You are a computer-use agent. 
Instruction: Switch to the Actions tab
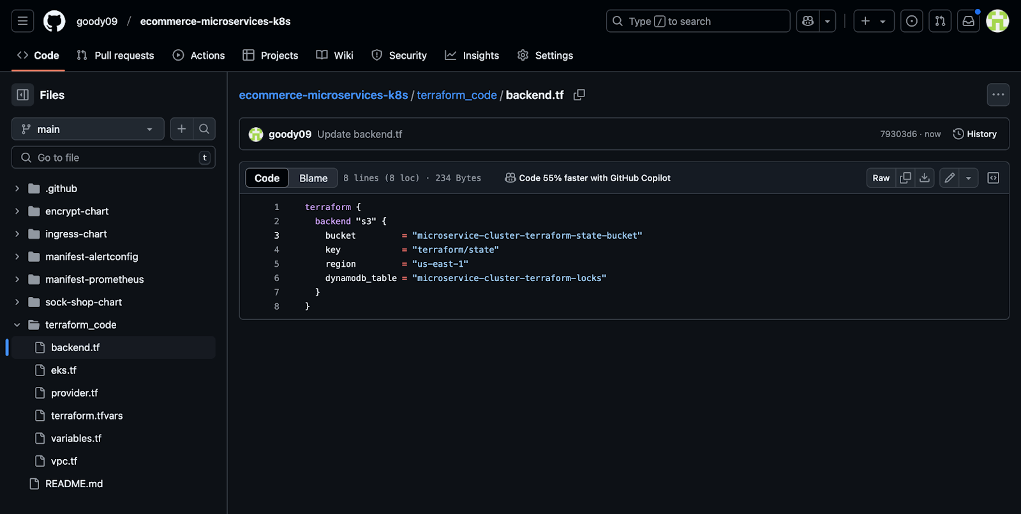click(198, 56)
